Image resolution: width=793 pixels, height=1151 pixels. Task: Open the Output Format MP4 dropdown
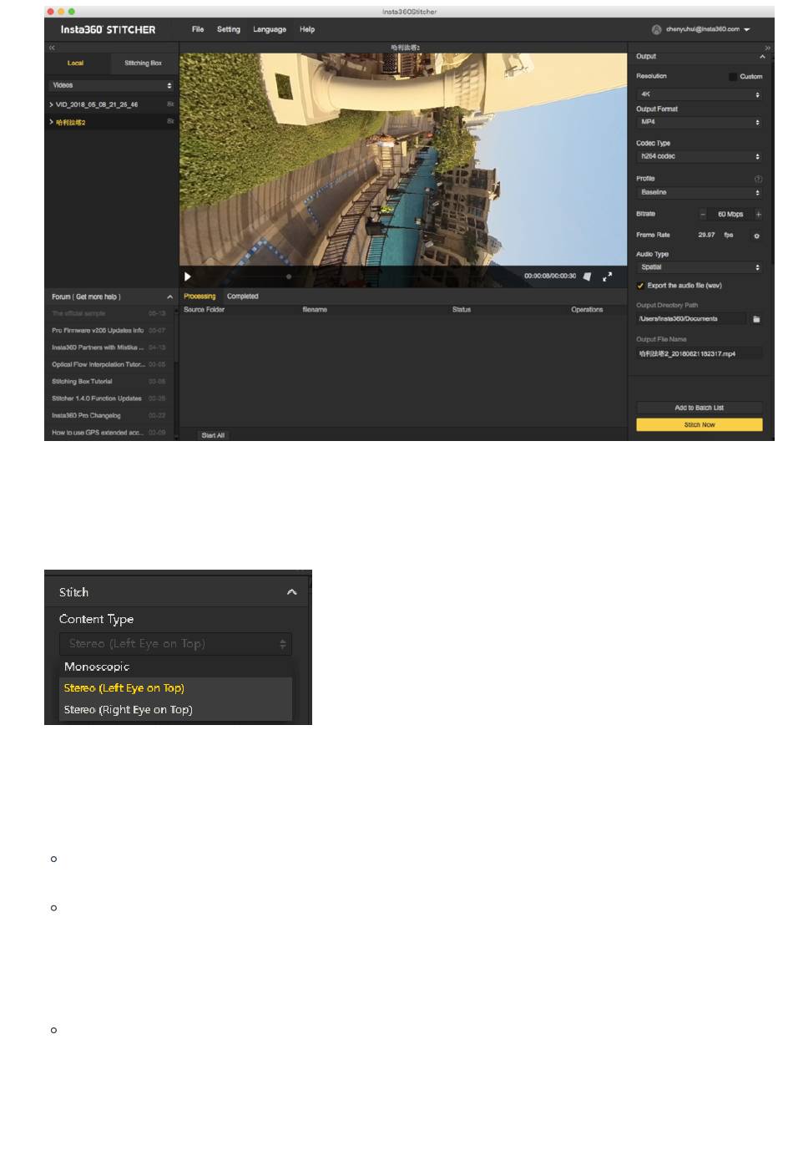(x=700, y=122)
